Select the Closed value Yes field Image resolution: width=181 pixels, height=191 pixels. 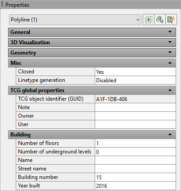tap(135, 72)
